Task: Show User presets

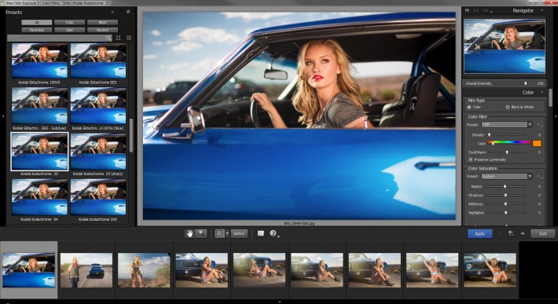Action: click(69, 30)
